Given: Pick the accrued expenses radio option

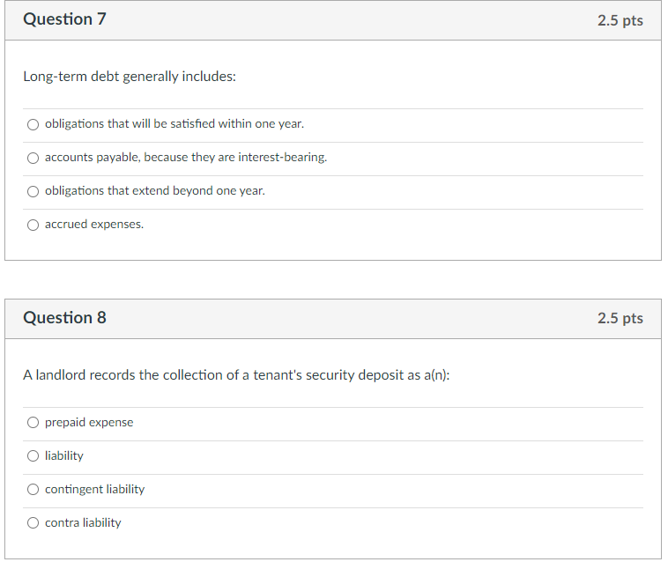Looking at the screenshot, I should (x=33, y=225).
